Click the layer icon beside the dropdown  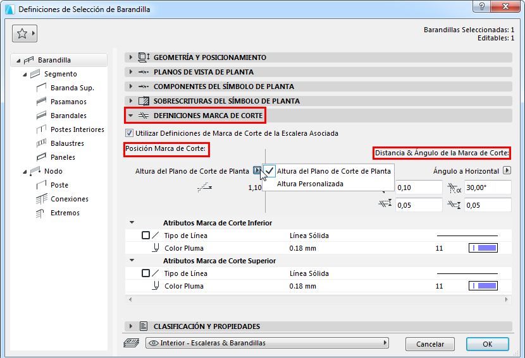132,343
